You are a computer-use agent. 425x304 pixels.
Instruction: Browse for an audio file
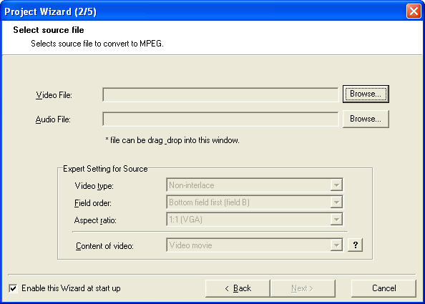366,119
